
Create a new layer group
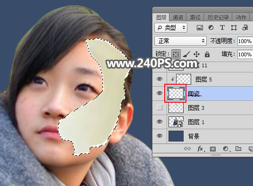point(238,149)
